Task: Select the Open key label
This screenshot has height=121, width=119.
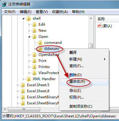Action: 43,37
